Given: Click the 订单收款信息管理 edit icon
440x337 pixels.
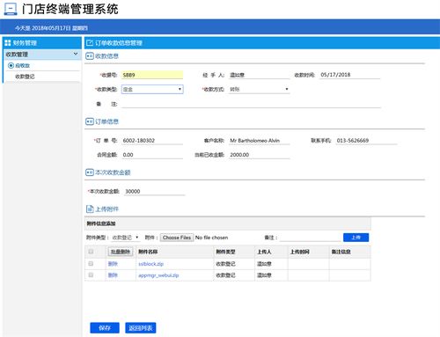Looking at the screenshot, I should point(90,43).
